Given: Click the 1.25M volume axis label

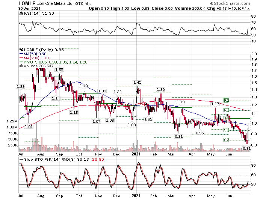Looking at the screenshot, I should click(12, 121).
